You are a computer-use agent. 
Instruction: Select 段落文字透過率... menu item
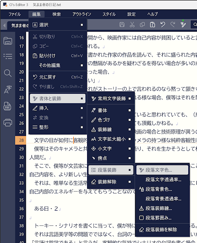[x=162, y=180]
